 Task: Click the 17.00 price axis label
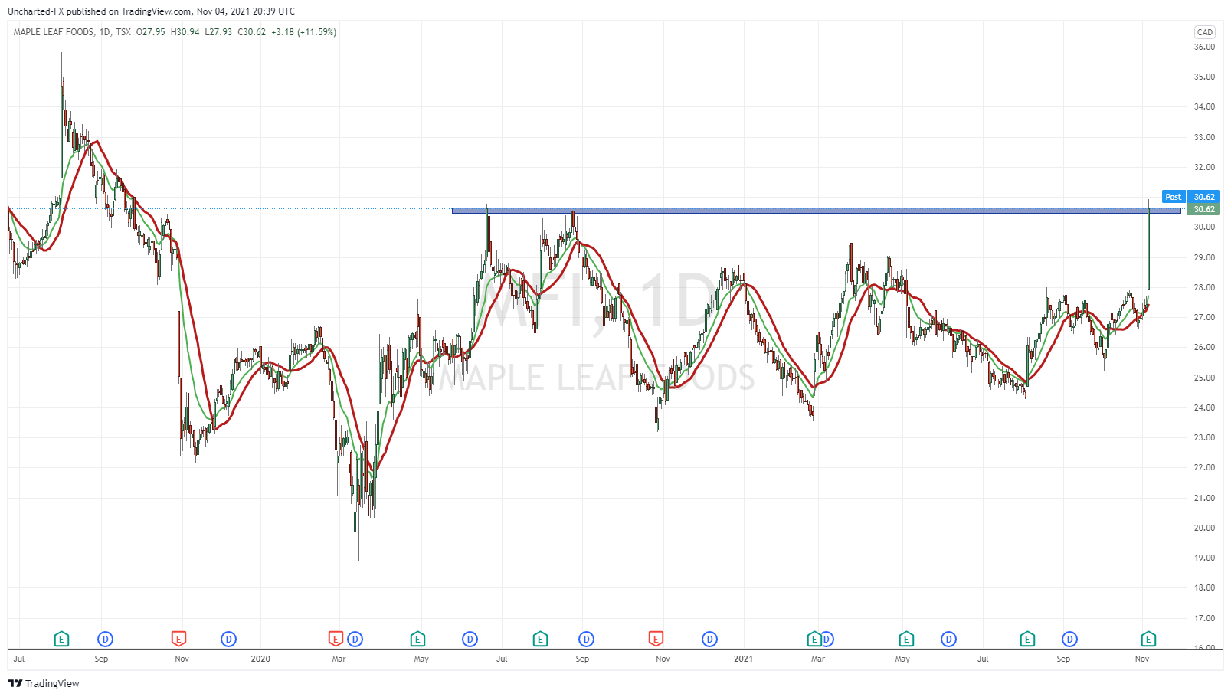click(x=1204, y=618)
